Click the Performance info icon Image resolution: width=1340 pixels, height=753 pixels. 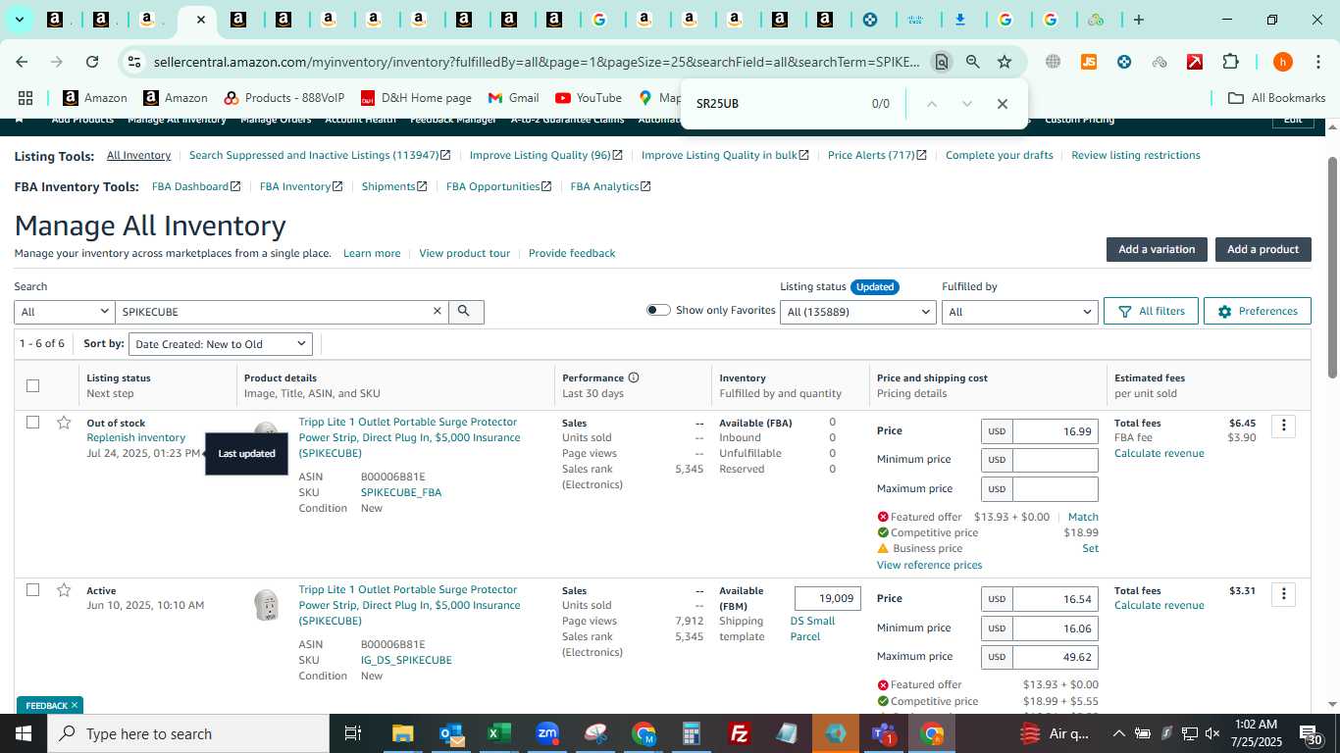coord(634,377)
